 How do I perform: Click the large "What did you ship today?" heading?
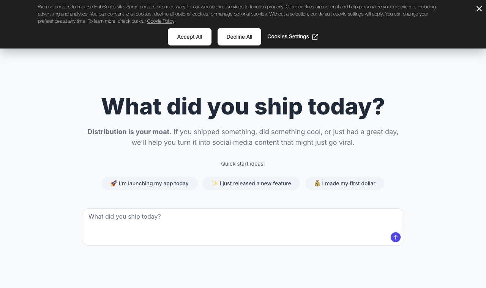tap(243, 106)
